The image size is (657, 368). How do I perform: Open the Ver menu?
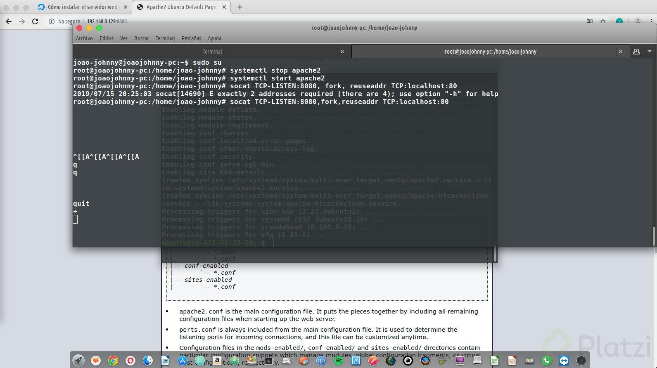click(x=124, y=38)
